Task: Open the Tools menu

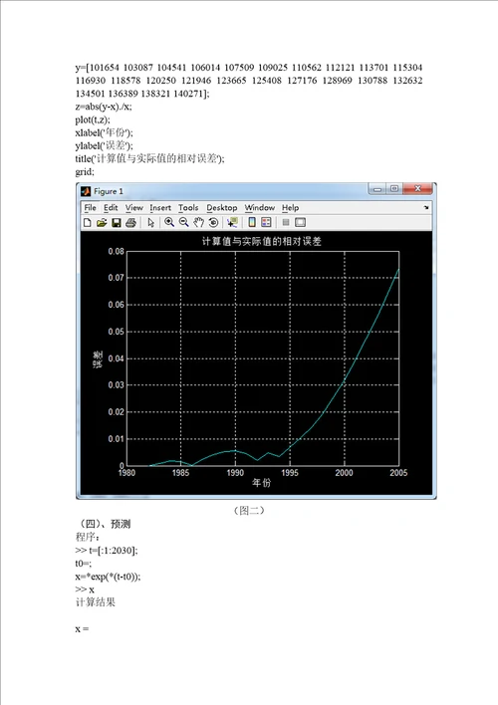Action: coord(188,208)
